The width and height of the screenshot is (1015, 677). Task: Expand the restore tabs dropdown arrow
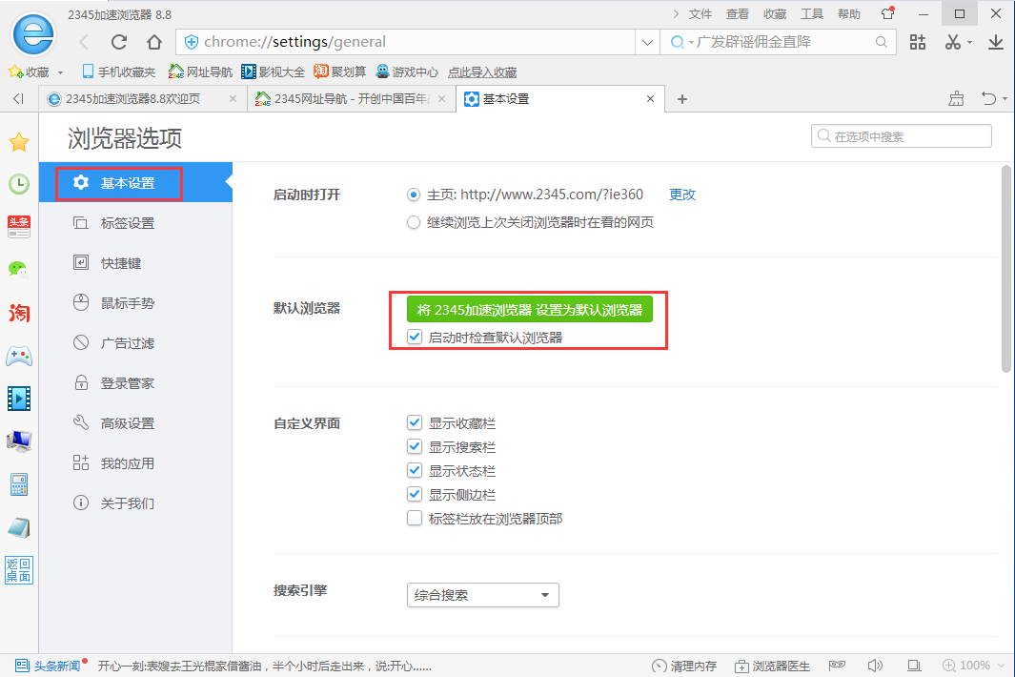pos(1005,98)
